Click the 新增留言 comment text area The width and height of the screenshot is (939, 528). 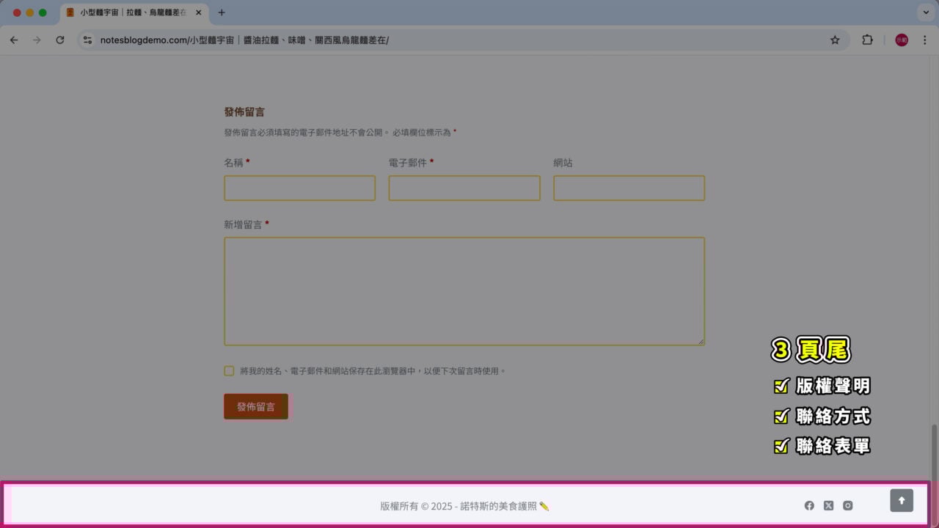pyautogui.click(x=464, y=290)
